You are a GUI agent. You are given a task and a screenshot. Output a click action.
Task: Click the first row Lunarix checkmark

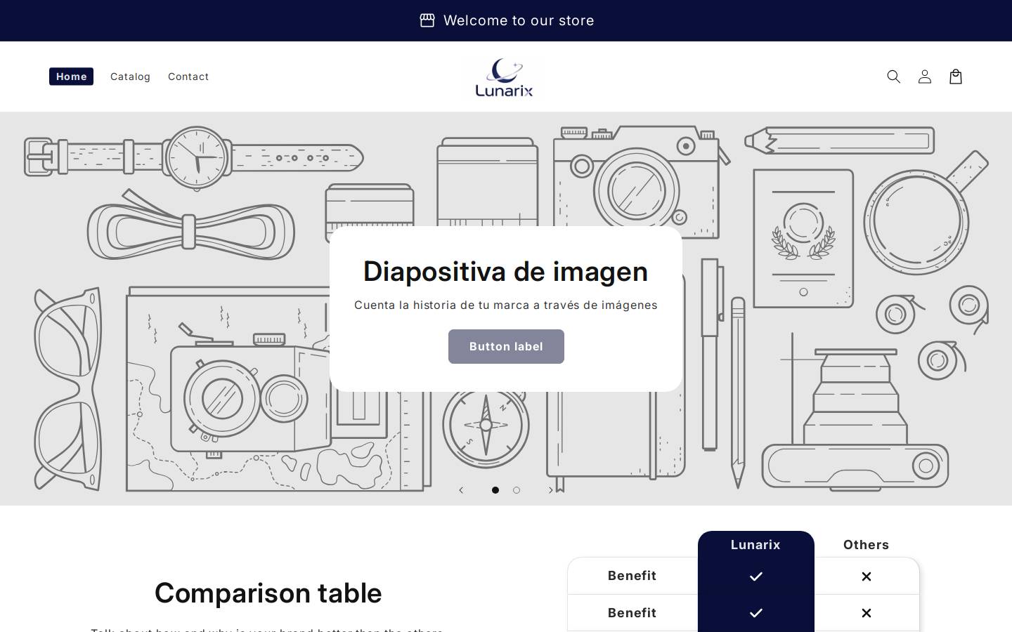tap(756, 577)
